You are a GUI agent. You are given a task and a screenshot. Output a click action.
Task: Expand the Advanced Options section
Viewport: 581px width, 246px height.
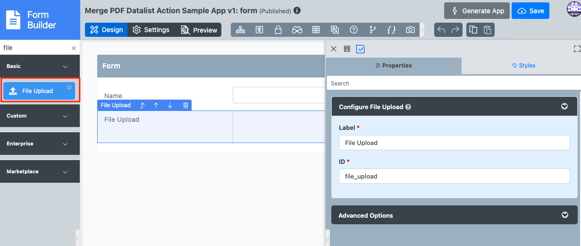[564, 215]
